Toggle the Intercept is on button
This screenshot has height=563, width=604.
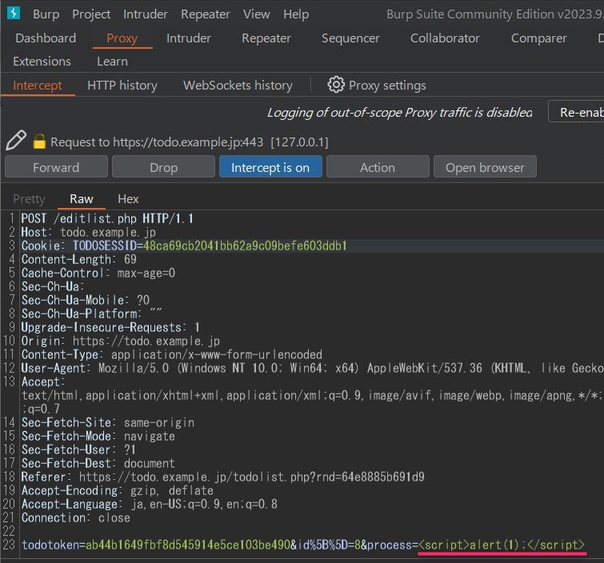(270, 167)
